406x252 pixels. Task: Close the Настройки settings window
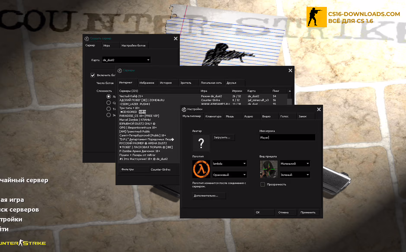319,110
